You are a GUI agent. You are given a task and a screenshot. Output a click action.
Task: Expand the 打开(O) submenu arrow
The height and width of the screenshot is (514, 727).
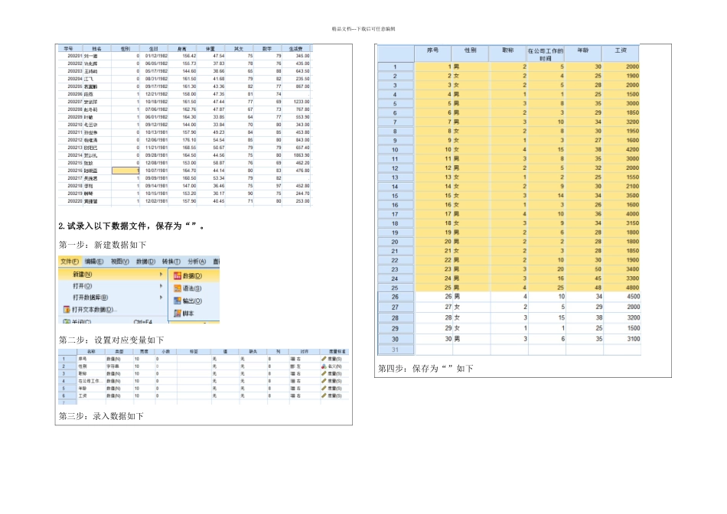(161, 286)
